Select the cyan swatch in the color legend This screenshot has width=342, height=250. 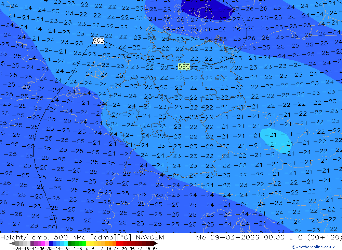tap(66, 243)
